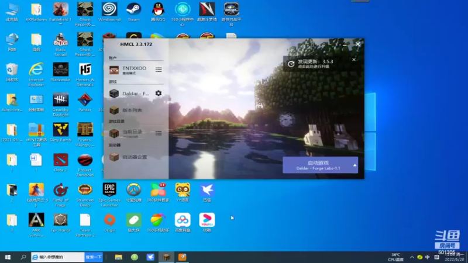Select the Windbound desktop icon
This screenshot has height=263, width=468.
(x=109, y=12)
